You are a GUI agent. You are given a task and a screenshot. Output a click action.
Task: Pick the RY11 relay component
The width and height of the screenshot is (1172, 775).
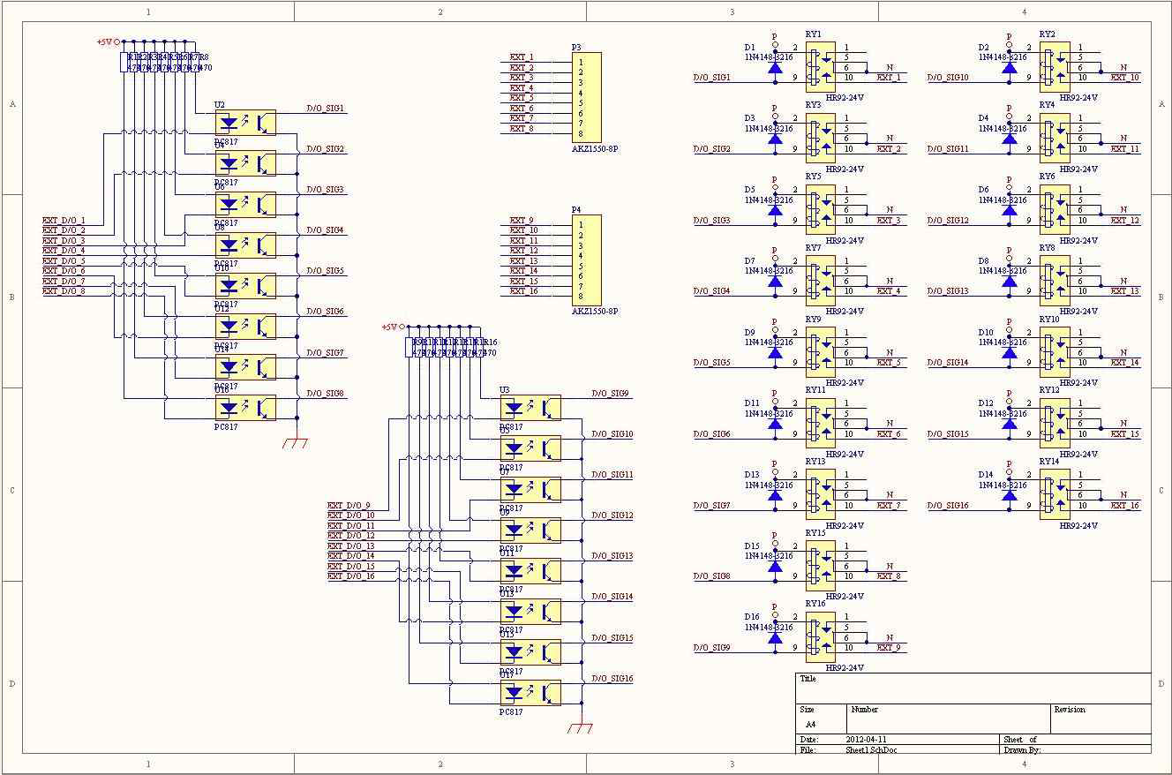[x=820, y=423]
